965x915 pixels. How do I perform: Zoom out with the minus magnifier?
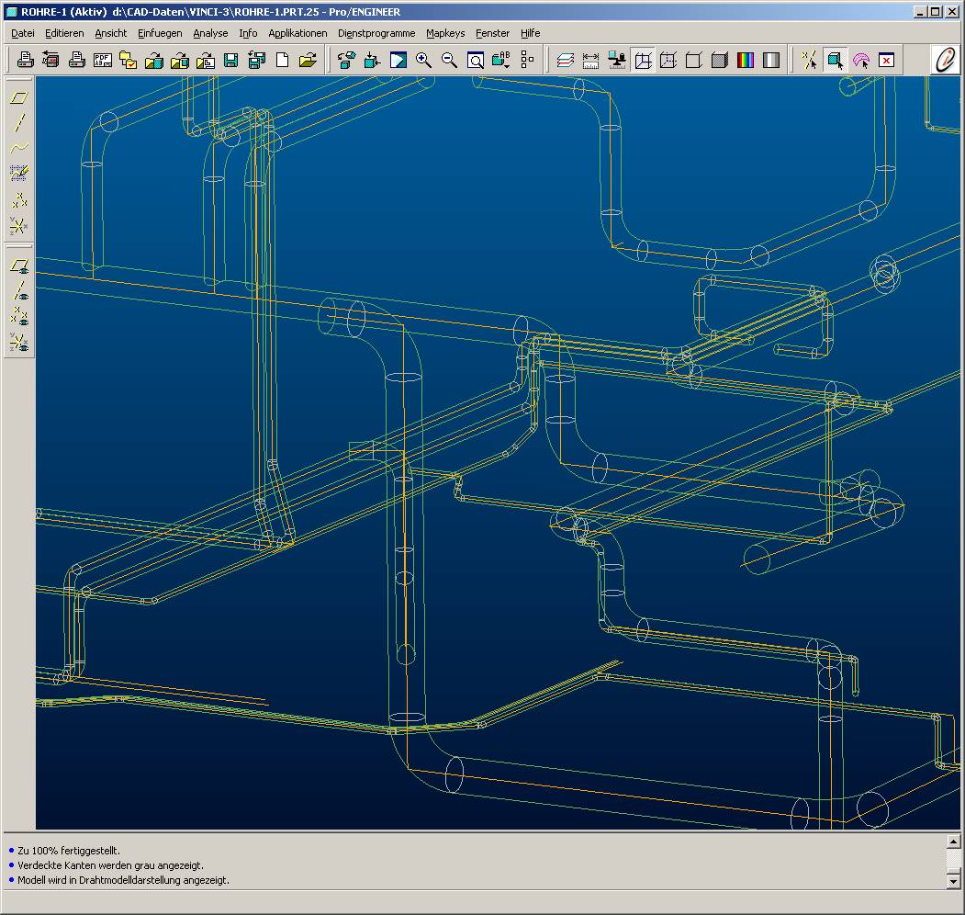click(x=449, y=60)
